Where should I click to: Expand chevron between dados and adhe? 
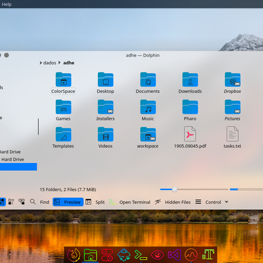coord(59,63)
